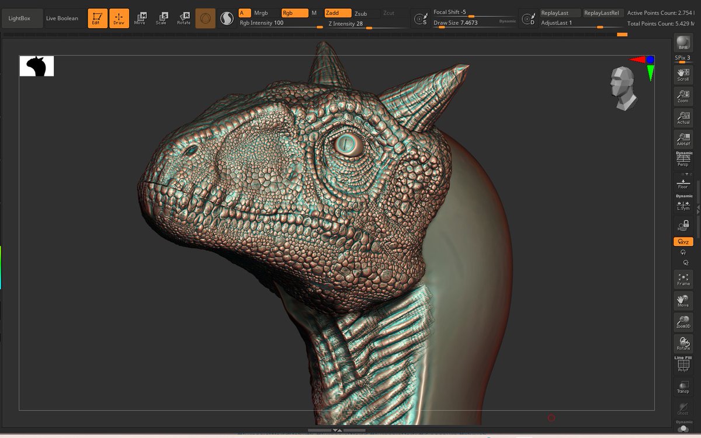
Task: Click the Frame icon in right shelf
Action: coord(683,279)
